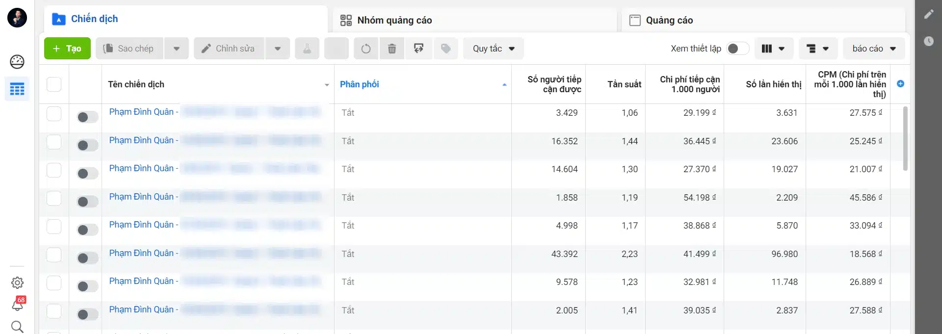Screen dimensions: 942x334
Task: Click the profile avatar picture
Action: [17, 18]
